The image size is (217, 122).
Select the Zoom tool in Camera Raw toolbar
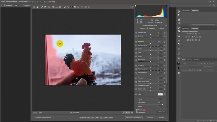34,7
